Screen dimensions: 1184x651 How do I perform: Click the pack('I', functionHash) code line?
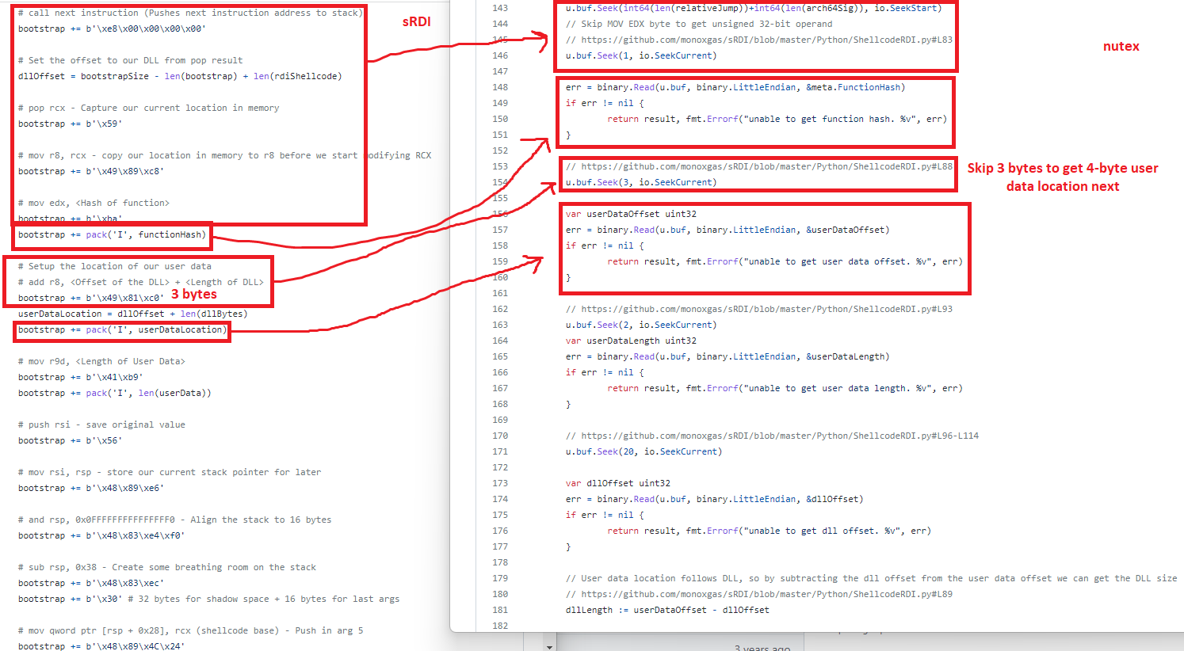tap(112, 234)
